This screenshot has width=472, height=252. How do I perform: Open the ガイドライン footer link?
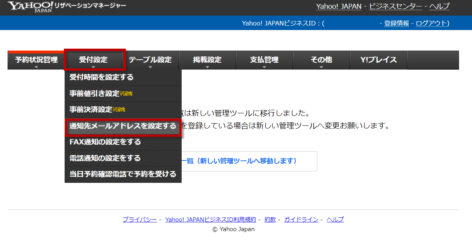[x=301, y=219]
